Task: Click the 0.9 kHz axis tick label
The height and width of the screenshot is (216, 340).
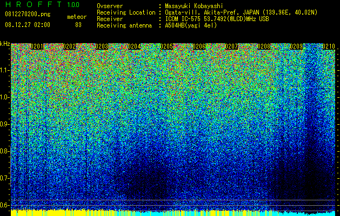Action: [x=4, y=124]
